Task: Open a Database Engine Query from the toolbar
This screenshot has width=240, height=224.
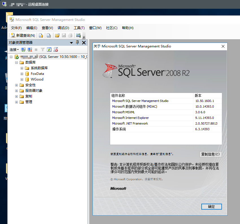Action: pos(41,36)
